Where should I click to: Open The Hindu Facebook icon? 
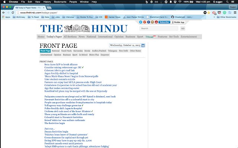click(x=148, y=22)
